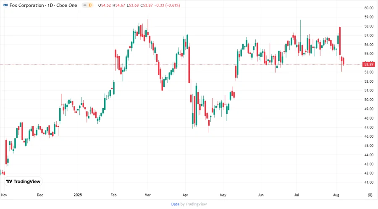Image resolution: width=378 pixels, height=209 pixels.
Task: Click the FOX ticker logo icon
Action: click(x=5, y=5)
